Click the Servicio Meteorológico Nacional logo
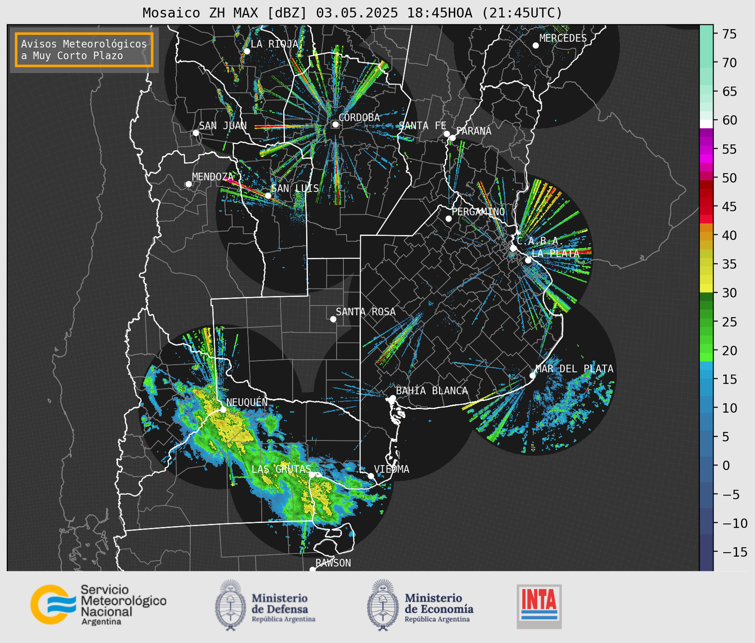755x643 pixels. tap(98, 605)
